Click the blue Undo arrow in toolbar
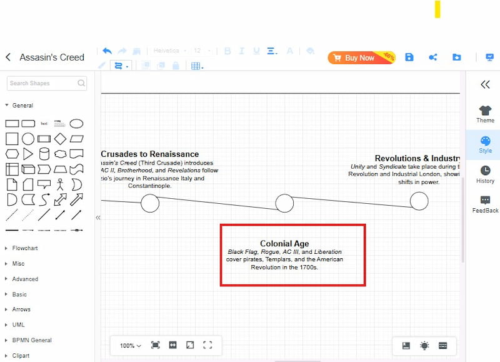 (107, 51)
